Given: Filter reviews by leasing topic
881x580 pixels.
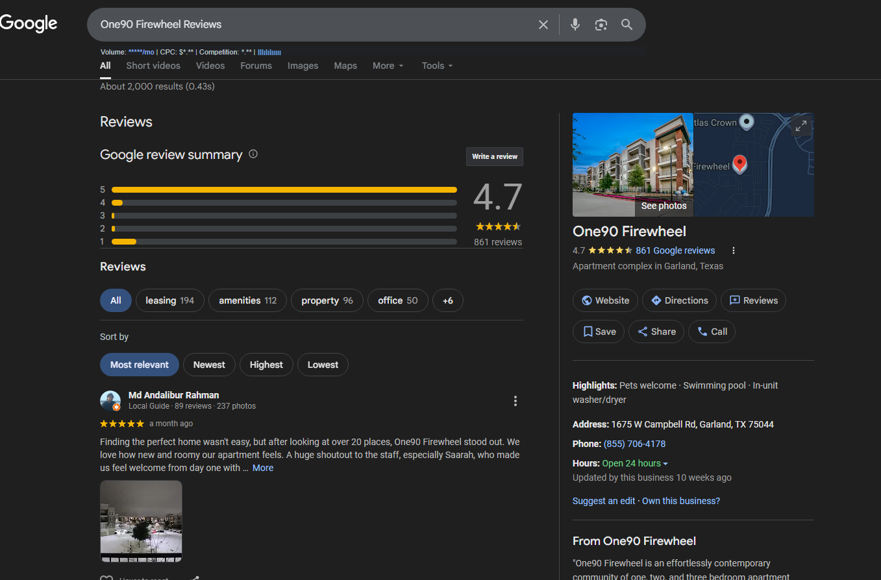Looking at the screenshot, I should [x=169, y=300].
